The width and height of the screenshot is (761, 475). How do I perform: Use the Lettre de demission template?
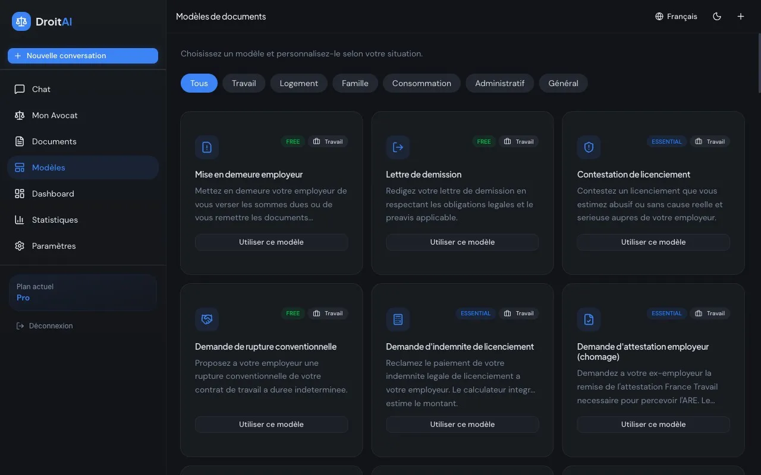[x=462, y=242]
